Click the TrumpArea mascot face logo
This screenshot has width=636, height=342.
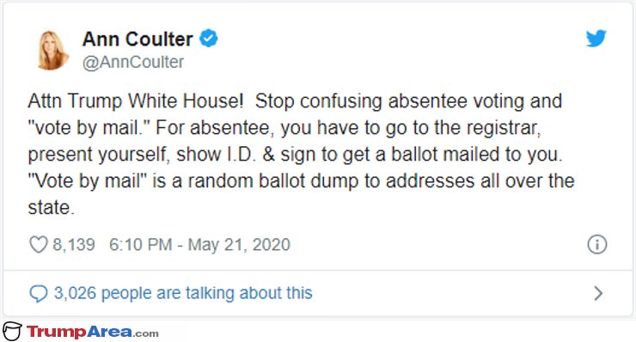click(12, 332)
